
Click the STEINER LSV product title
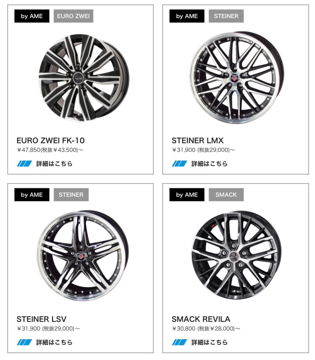(42, 319)
